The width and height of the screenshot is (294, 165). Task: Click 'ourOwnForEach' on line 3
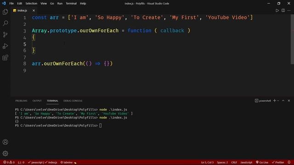pos(99,31)
